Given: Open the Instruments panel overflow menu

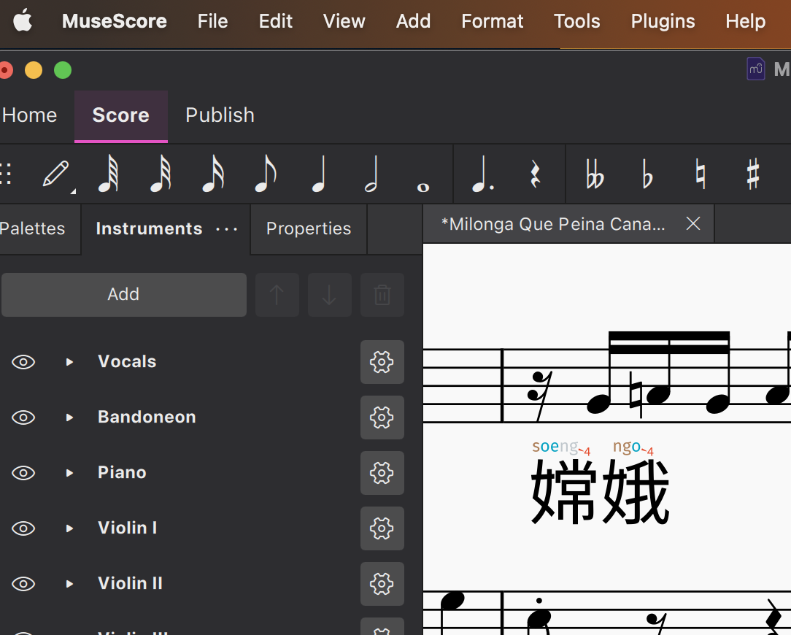Looking at the screenshot, I should pyautogui.click(x=227, y=229).
